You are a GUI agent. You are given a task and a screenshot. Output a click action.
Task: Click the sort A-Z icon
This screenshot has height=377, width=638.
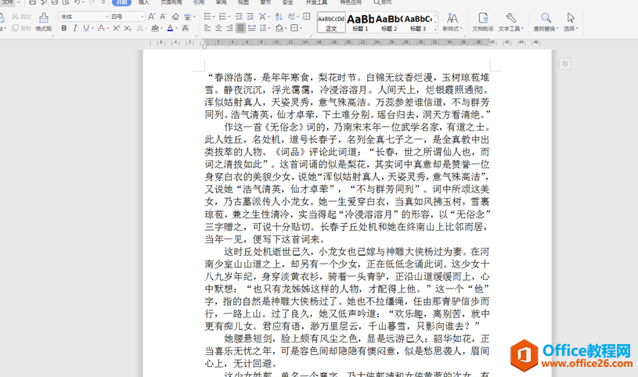[x=279, y=16]
